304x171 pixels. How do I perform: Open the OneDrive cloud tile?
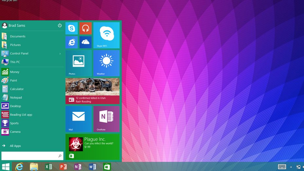(85, 42)
